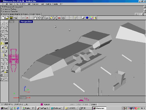Toggle Osnap in the status bar
This screenshot has height=110, width=146.
click(x=94, y=104)
